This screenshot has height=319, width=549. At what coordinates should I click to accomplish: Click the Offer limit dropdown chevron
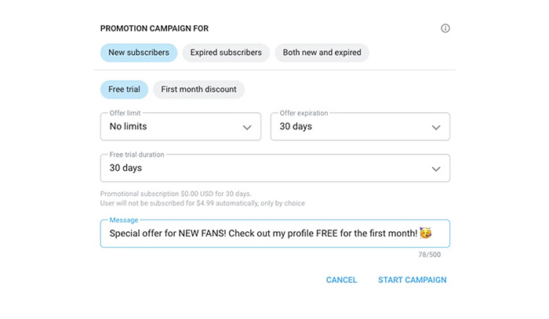247,127
